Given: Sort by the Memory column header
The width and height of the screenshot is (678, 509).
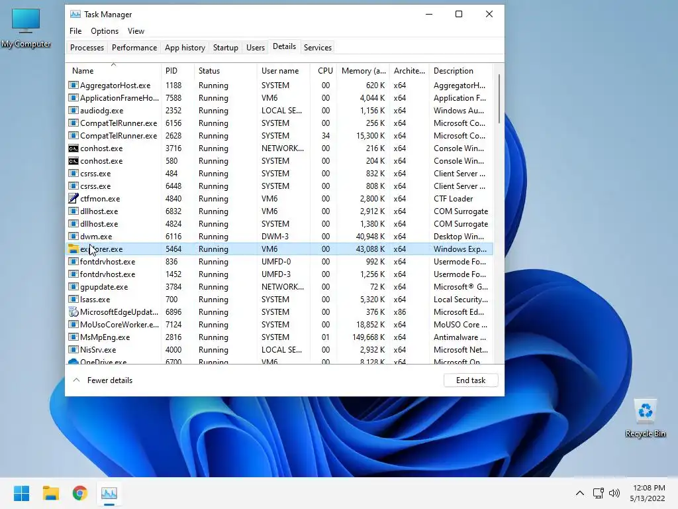Looking at the screenshot, I should 363,70.
